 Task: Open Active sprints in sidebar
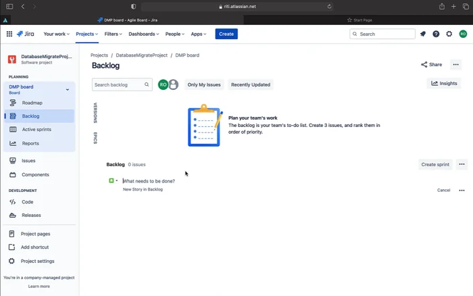coord(39,130)
